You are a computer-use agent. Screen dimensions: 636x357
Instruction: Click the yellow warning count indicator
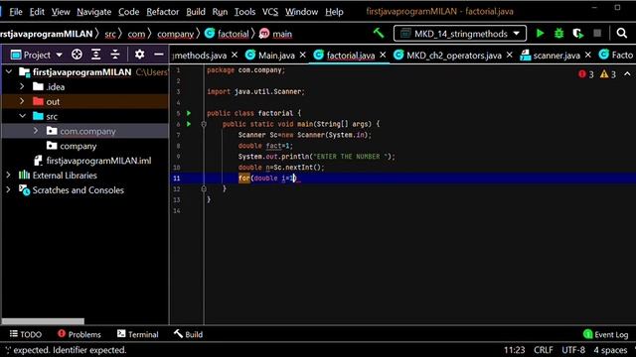608,74
